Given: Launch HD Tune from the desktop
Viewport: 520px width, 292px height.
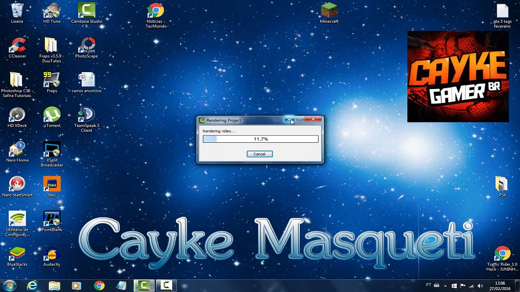Looking at the screenshot, I should [x=52, y=13].
